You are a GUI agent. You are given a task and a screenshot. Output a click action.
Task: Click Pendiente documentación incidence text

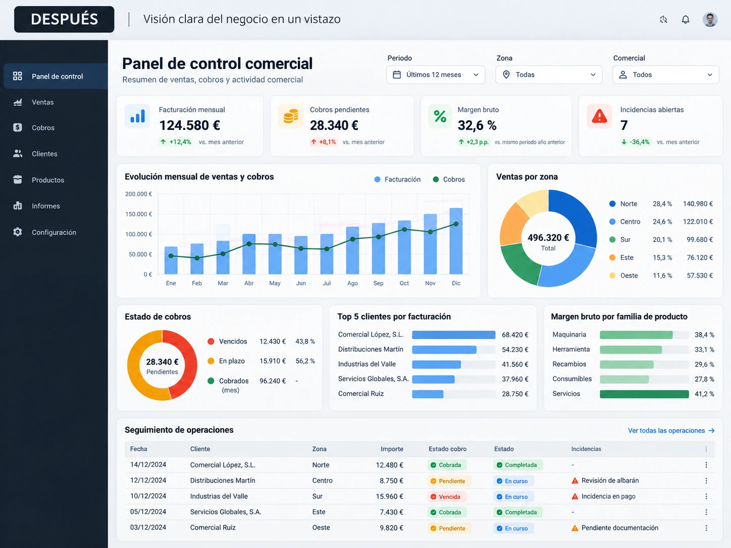[620, 528]
